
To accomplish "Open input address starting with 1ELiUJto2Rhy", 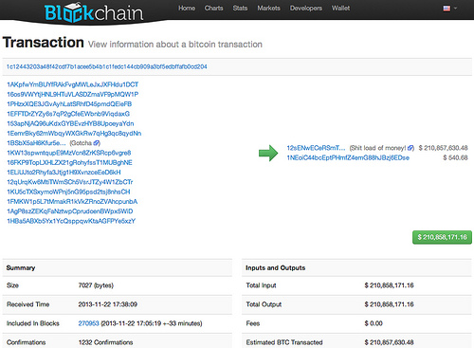I will (x=64, y=173).
